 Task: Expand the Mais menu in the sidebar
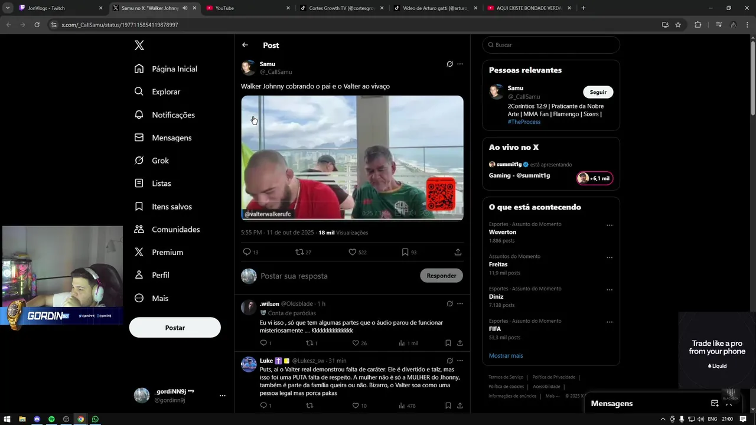tap(151, 298)
